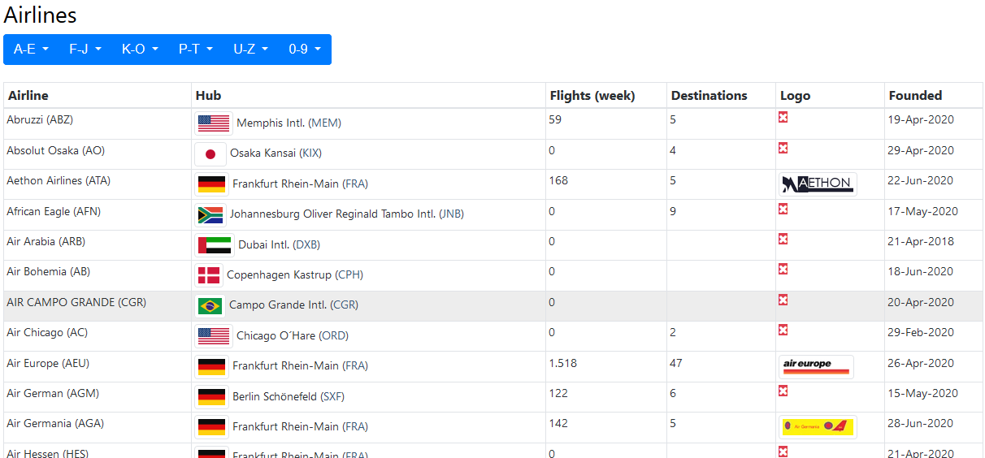Click the 1.518 flights value for Air Europe
The image size is (985, 458).
point(563,363)
